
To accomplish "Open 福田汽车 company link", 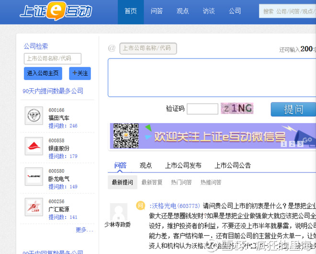I will tap(59, 118).
